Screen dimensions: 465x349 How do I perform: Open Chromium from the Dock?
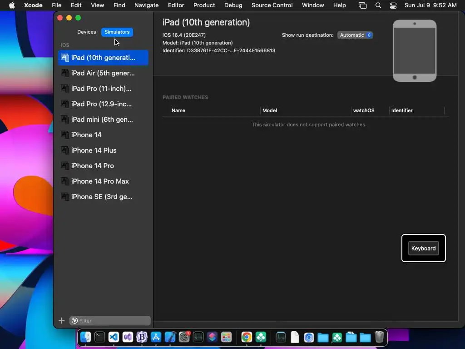pyautogui.click(x=309, y=337)
